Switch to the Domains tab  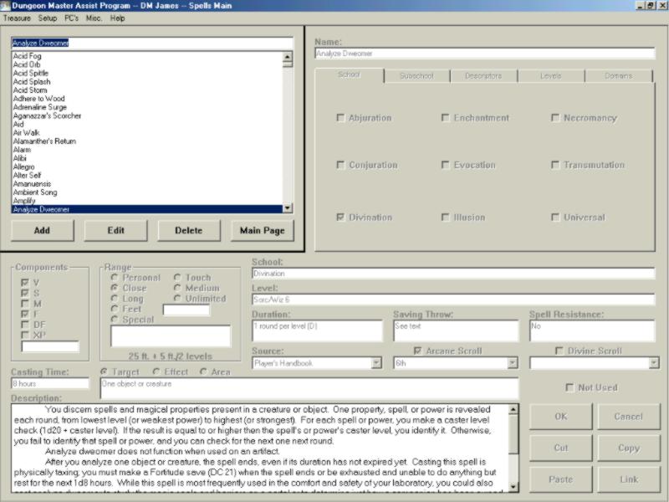(x=619, y=76)
